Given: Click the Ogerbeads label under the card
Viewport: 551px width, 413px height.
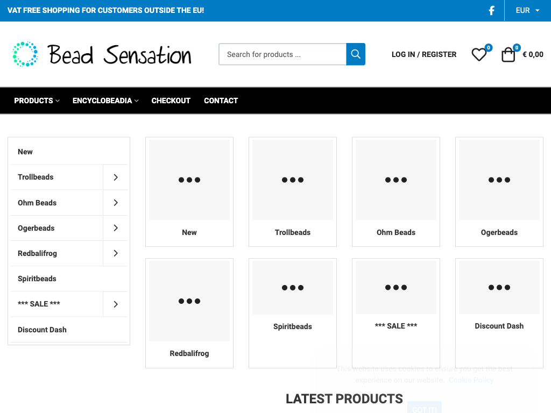Looking at the screenshot, I should 499,232.
